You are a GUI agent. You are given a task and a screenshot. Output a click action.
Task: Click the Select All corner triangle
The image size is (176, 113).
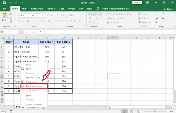tap(2, 38)
